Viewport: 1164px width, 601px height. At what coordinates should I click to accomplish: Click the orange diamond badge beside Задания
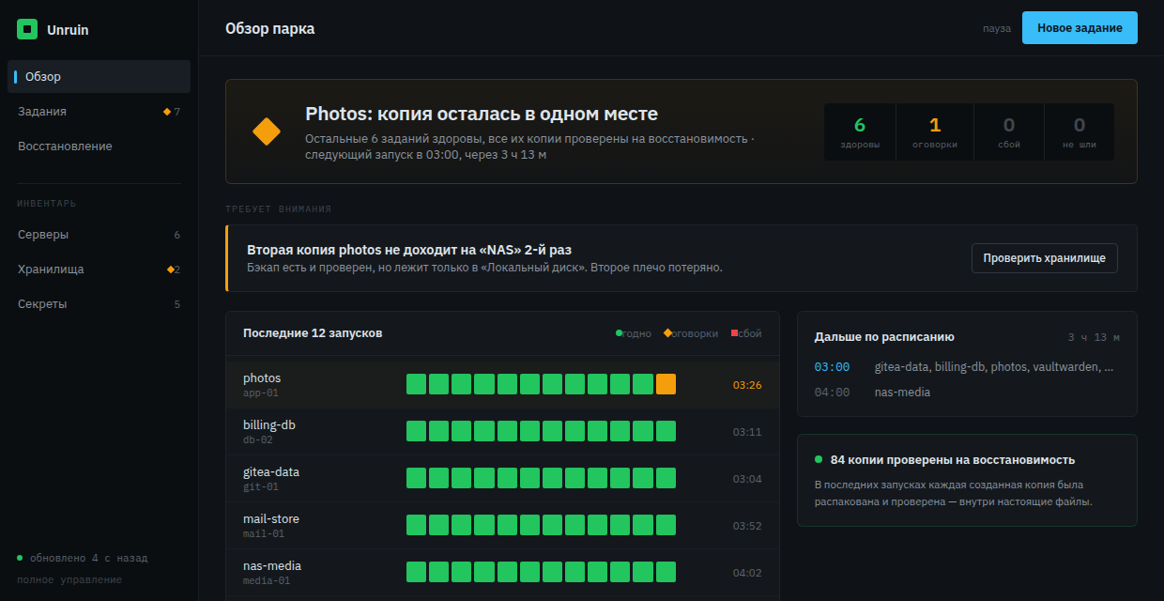pos(167,112)
